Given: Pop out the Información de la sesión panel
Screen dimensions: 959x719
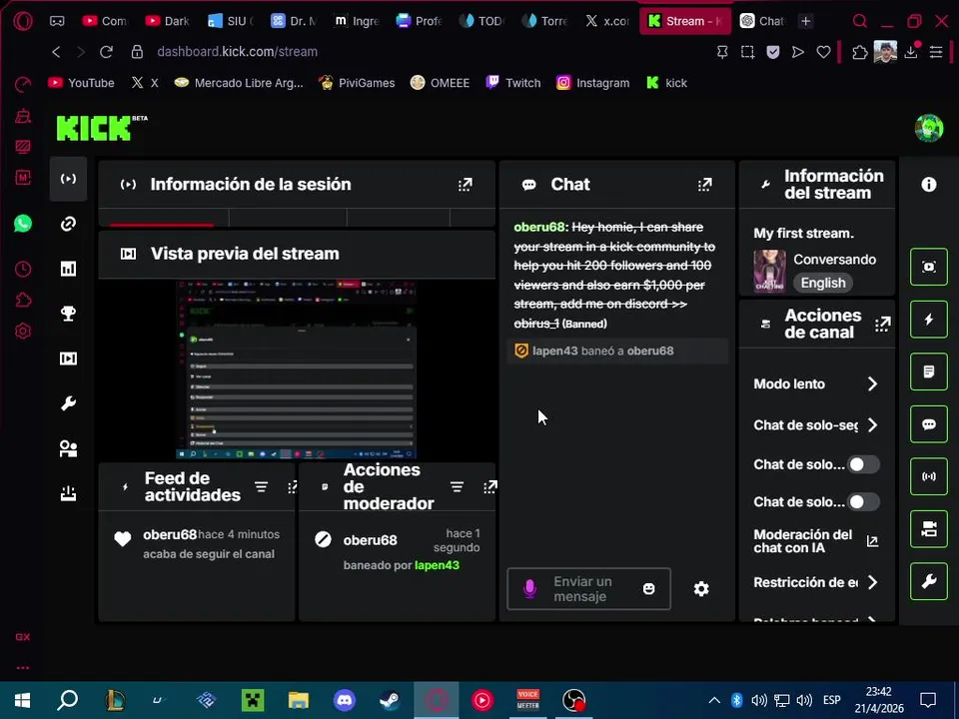Looking at the screenshot, I should (x=466, y=184).
